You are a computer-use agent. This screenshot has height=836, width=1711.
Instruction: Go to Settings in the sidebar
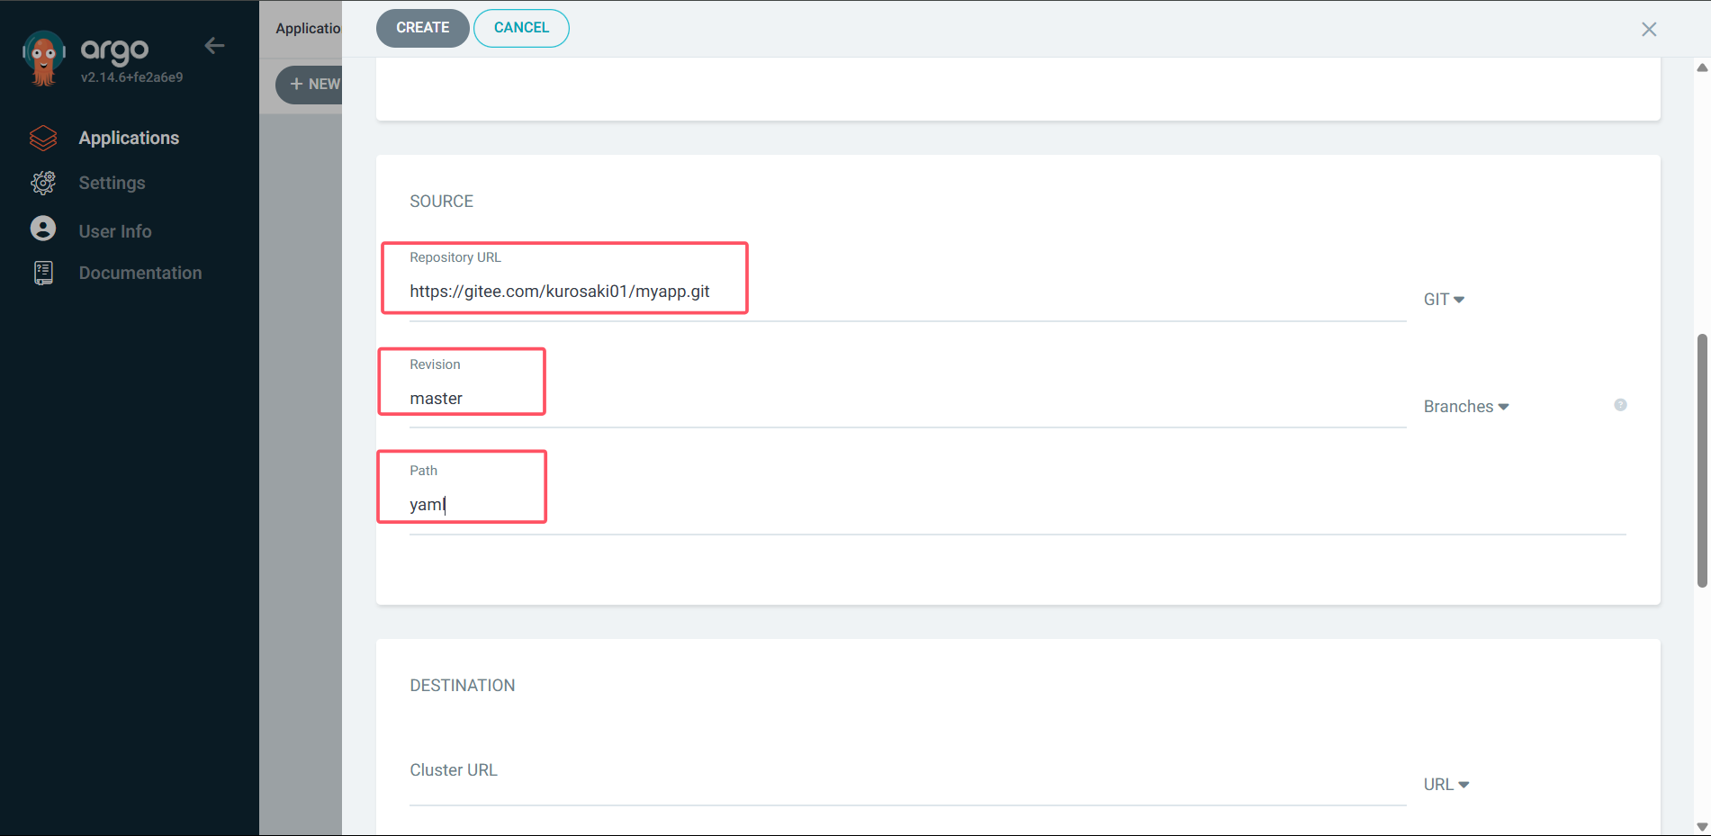pos(112,183)
